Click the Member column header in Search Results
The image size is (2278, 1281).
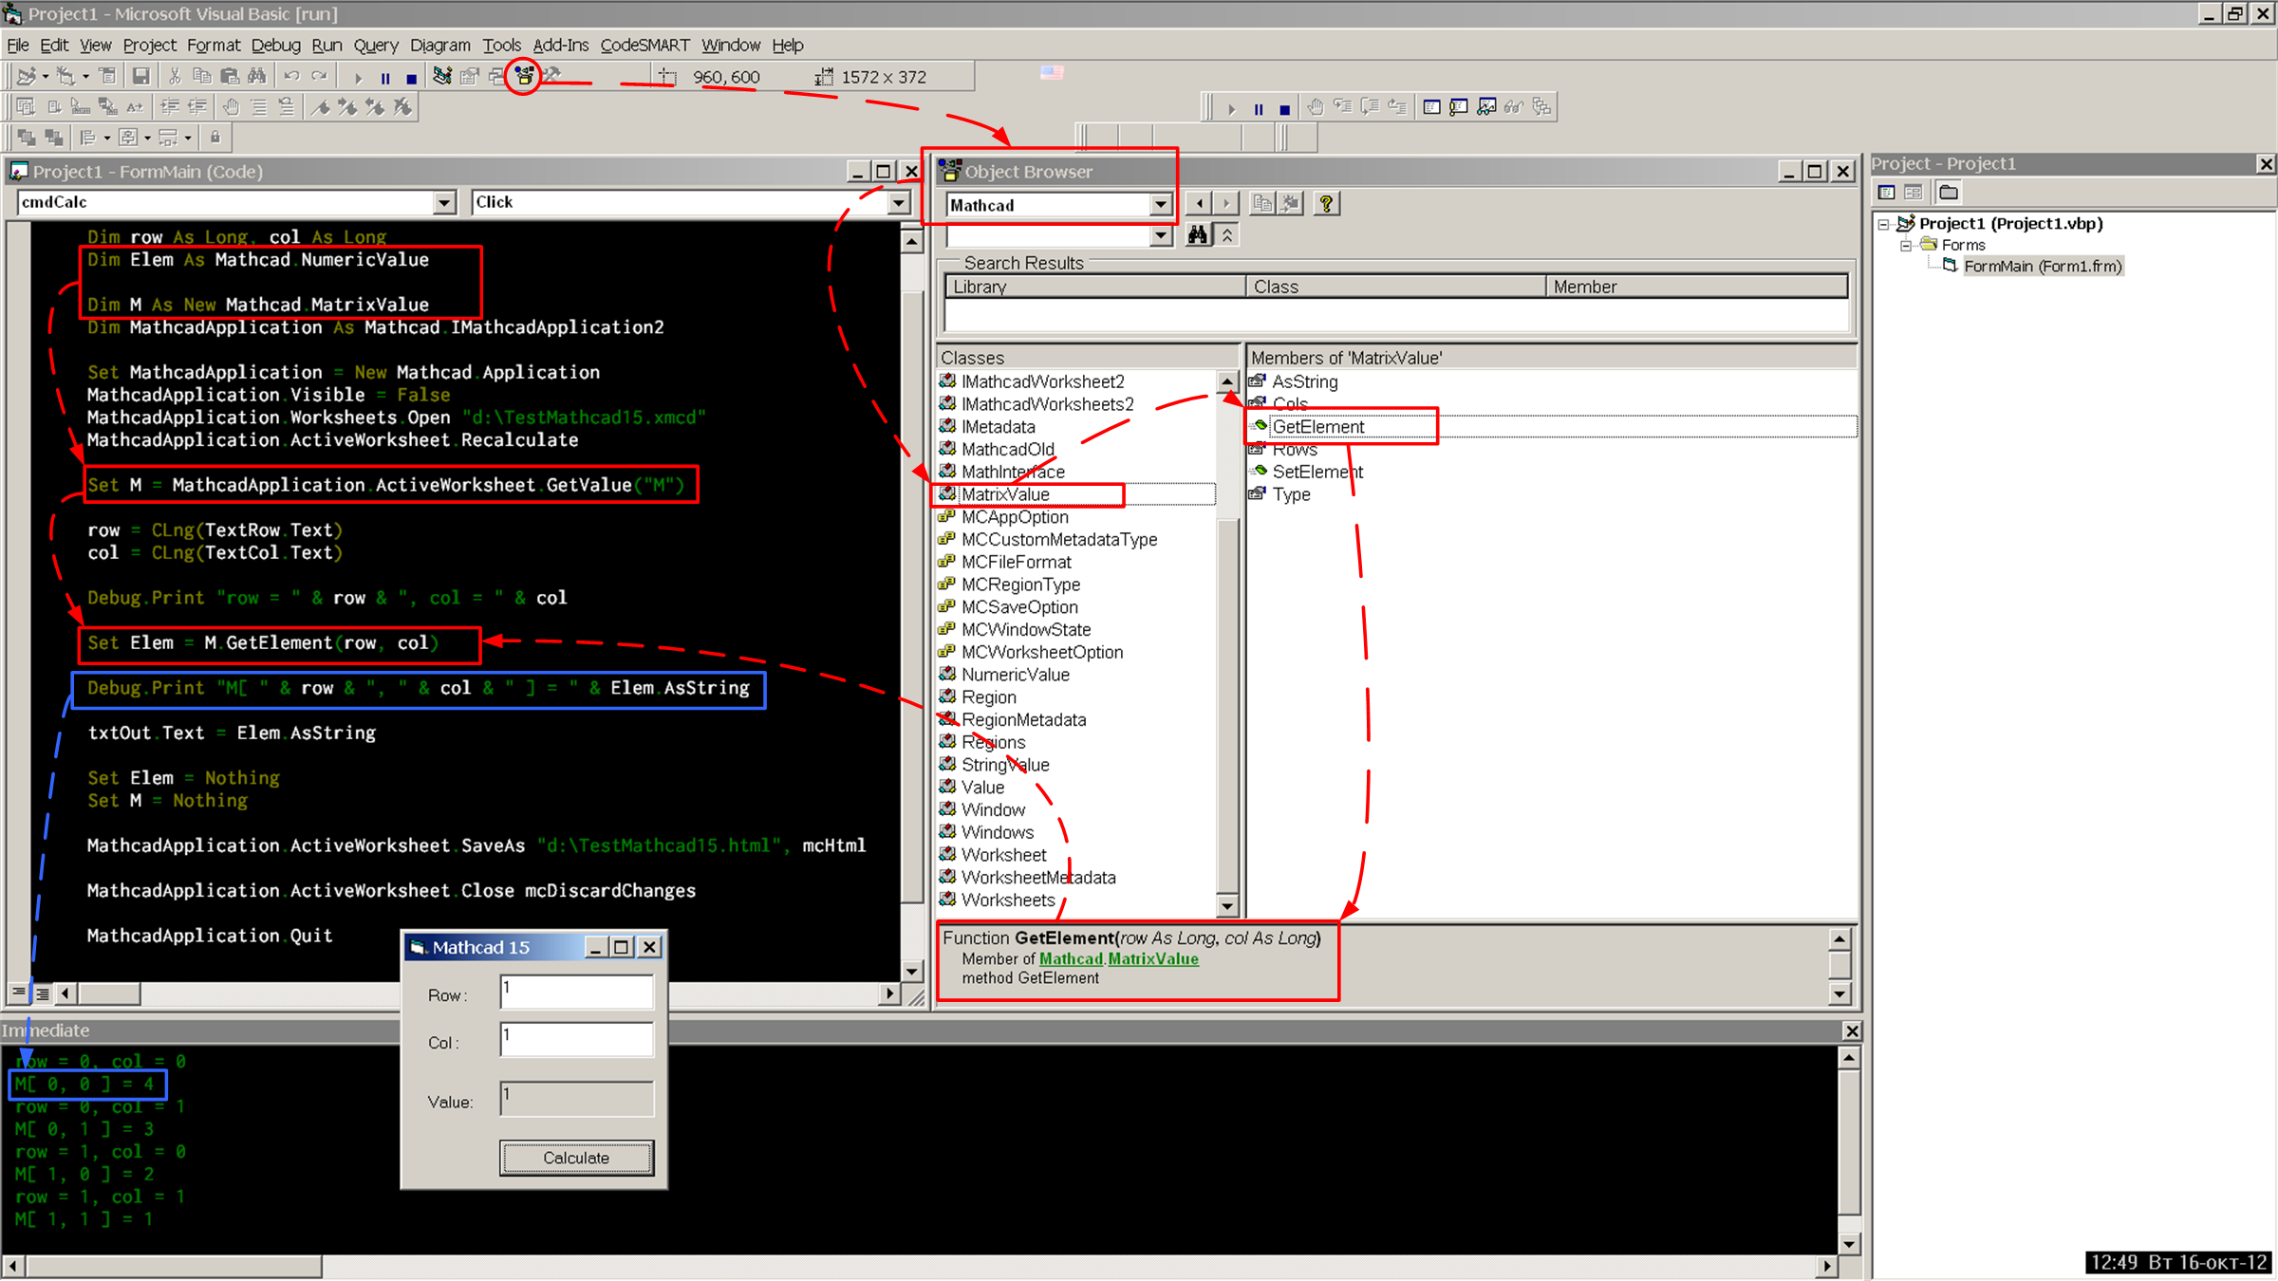click(x=1697, y=287)
